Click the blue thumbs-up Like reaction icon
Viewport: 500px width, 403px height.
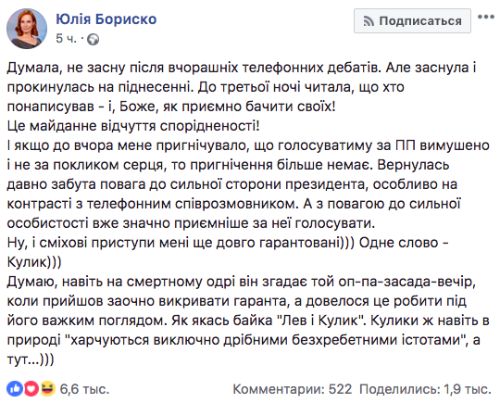[x=15, y=389]
